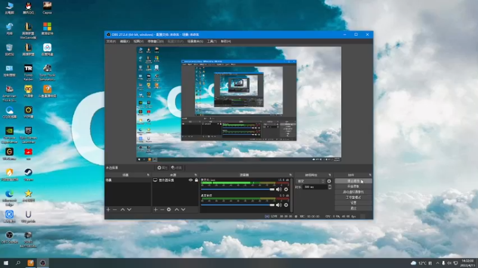Open the Tools menu in OBS
The image size is (478, 268).
tap(212, 41)
